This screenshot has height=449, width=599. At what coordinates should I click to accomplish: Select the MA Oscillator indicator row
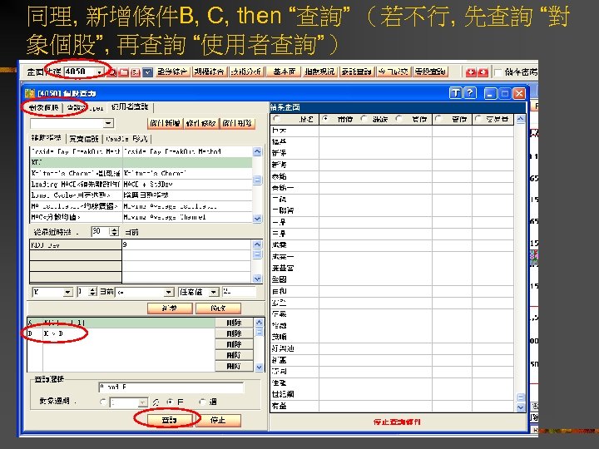(141, 206)
